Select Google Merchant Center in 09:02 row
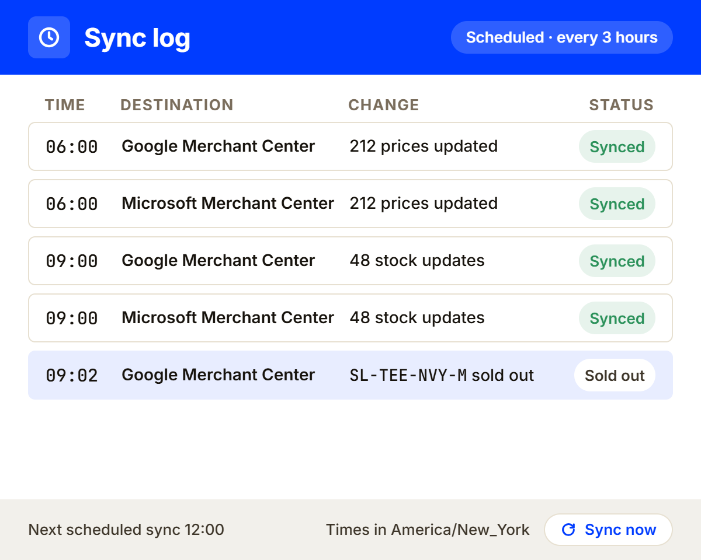 218,374
